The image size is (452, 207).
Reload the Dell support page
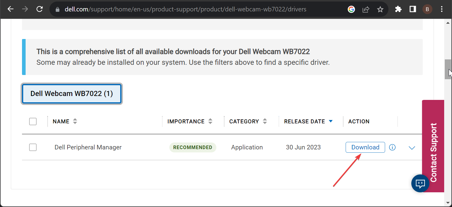pyautogui.click(x=39, y=9)
